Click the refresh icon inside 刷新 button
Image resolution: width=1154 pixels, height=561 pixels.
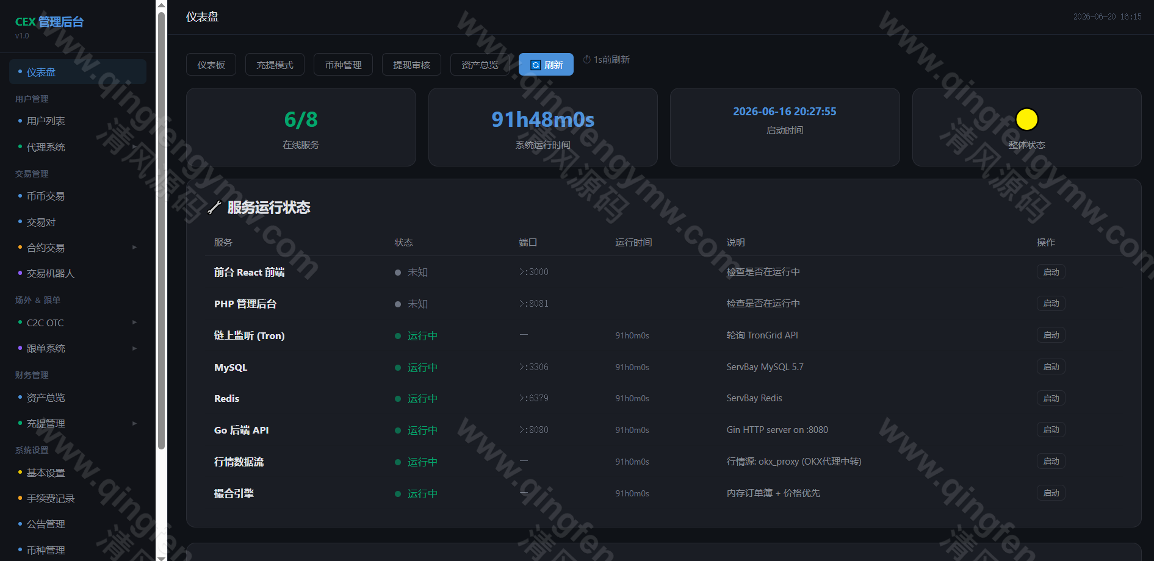[x=535, y=65]
